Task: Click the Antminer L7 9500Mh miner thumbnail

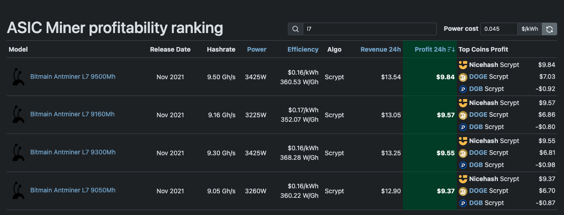Action: pyautogui.click(x=19, y=77)
